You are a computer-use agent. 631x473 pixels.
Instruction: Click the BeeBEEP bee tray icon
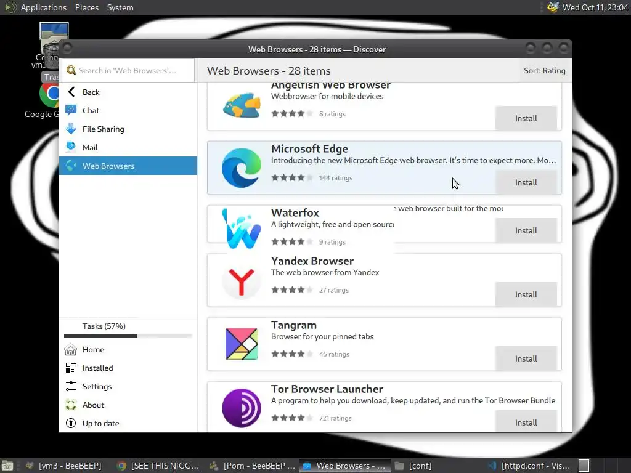553,7
